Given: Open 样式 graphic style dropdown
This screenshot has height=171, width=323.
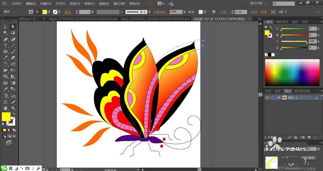Looking at the screenshot, I should tap(205, 12).
